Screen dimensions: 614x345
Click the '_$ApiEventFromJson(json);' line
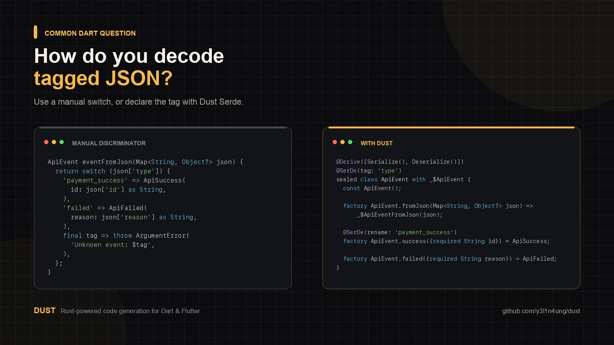(x=400, y=215)
